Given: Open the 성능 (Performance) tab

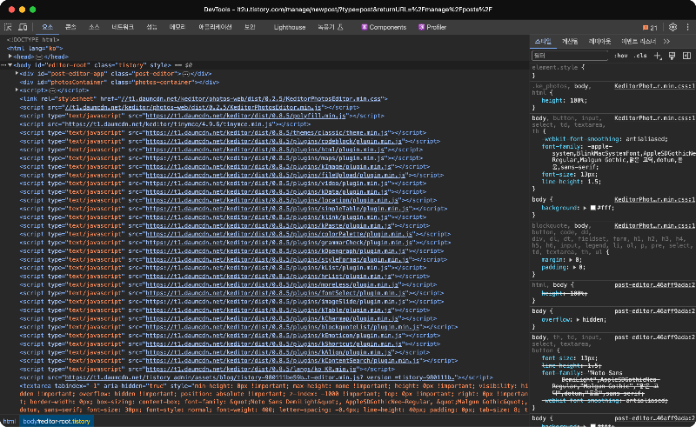Looking at the screenshot, I should click(x=151, y=27).
